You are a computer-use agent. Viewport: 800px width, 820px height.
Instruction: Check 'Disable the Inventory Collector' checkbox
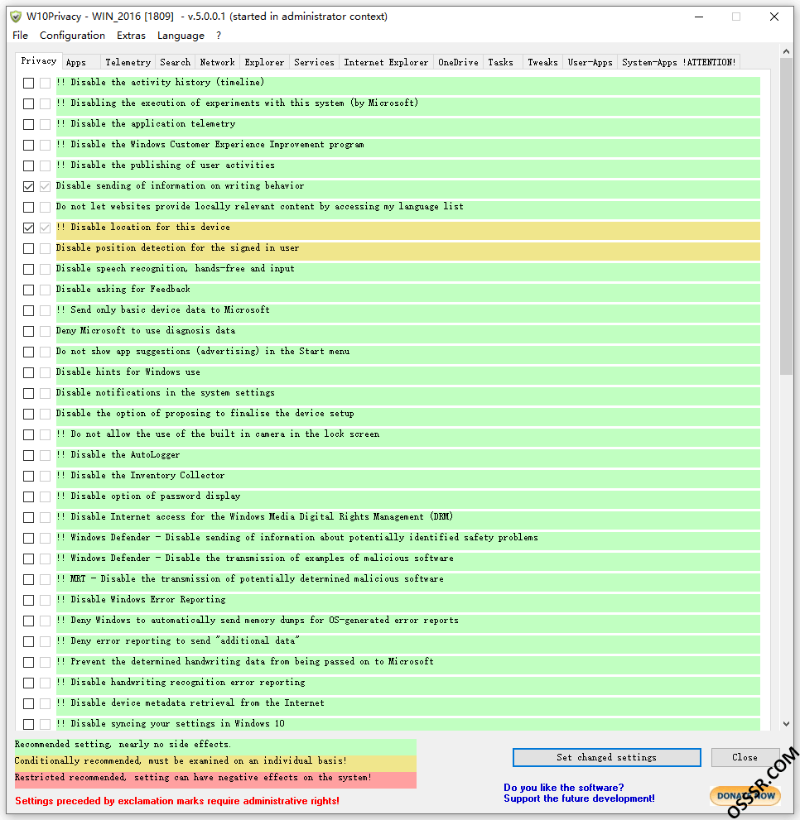click(x=29, y=477)
